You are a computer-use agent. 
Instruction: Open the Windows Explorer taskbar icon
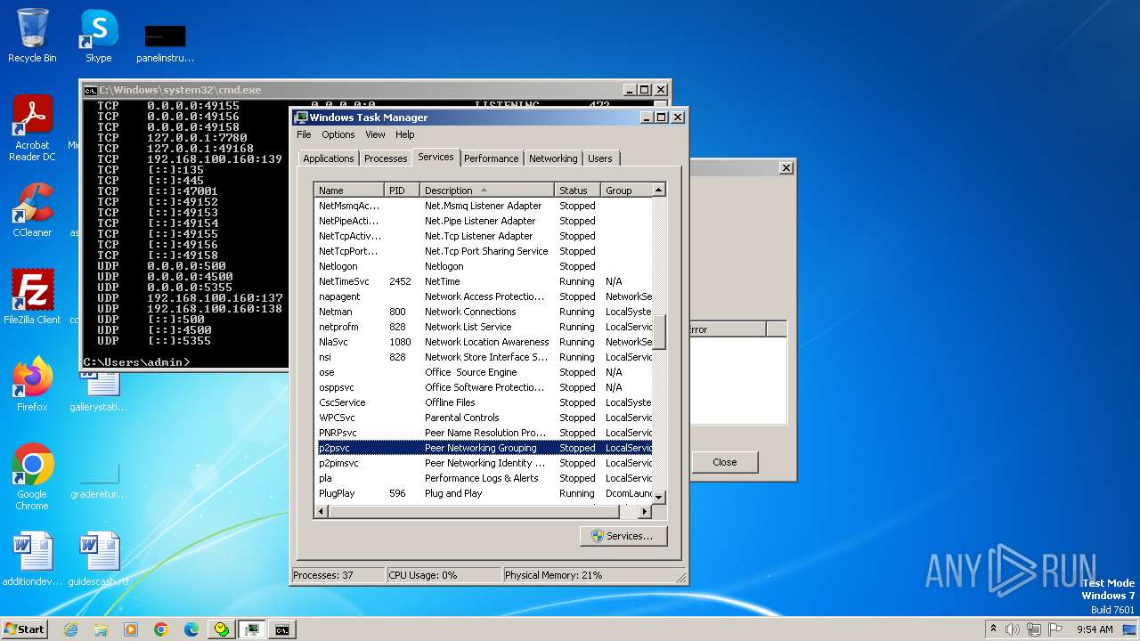tap(101, 629)
